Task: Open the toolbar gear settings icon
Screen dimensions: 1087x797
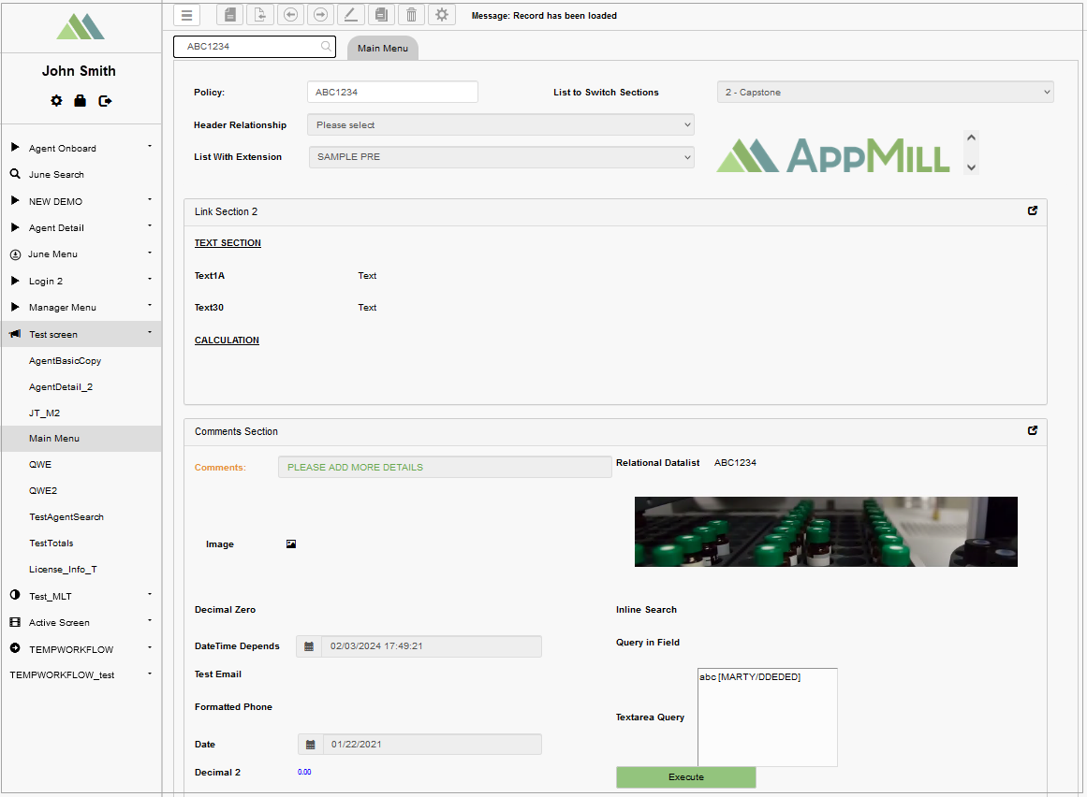Action: [x=442, y=15]
